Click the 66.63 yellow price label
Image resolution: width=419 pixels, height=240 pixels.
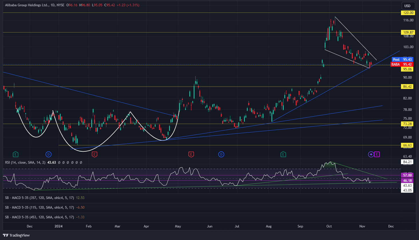click(408, 145)
